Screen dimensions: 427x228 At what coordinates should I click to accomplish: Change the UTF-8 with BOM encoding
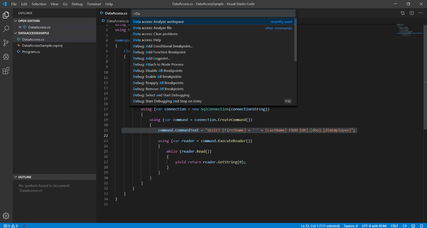click(x=374, y=225)
